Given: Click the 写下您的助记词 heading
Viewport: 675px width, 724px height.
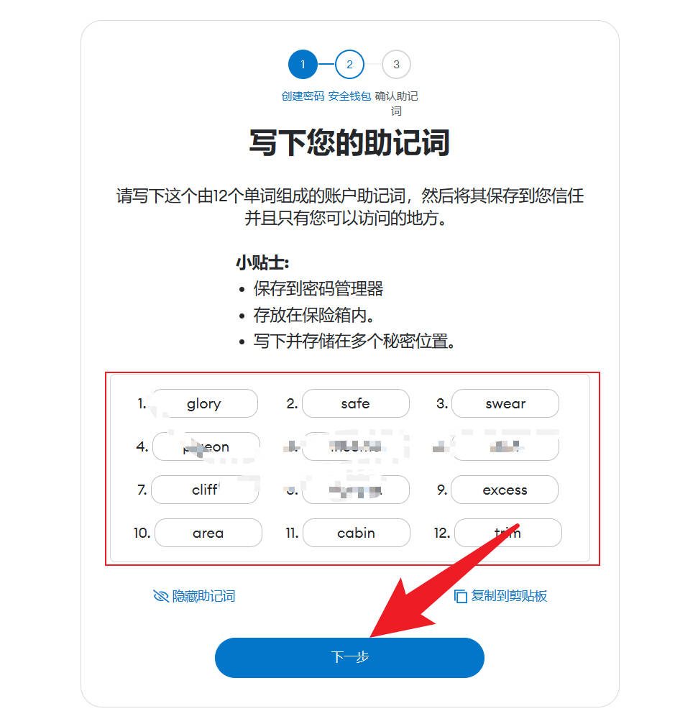Looking at the screenshot, I should point(349,142).
